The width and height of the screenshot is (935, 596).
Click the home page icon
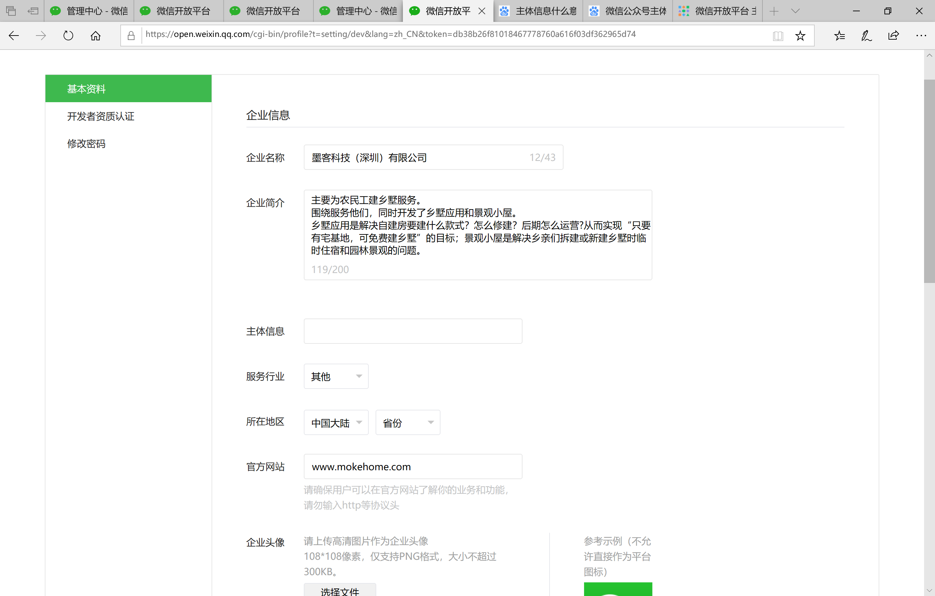96,36
